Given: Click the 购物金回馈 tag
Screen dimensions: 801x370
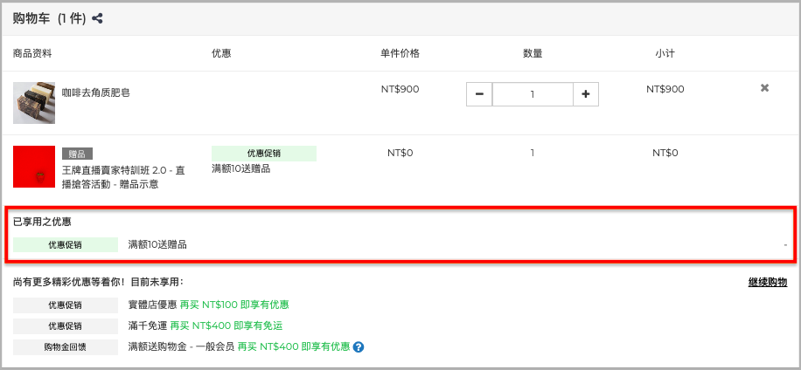Looking at the screenshot, I should point(66,347).
